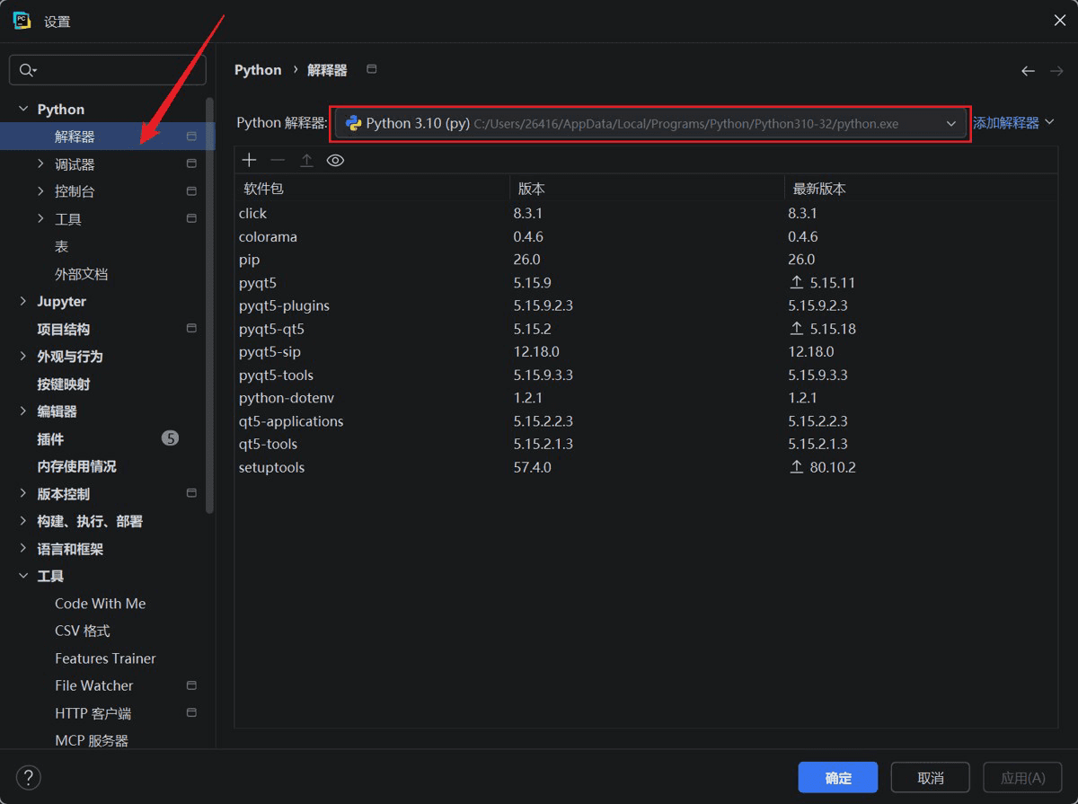The image size is (1078, 804).
Task: Collapse the Python tree section
Action: (23, 109)
